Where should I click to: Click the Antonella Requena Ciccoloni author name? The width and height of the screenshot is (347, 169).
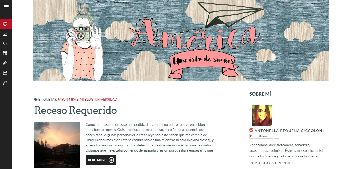(x=289, y=131)
